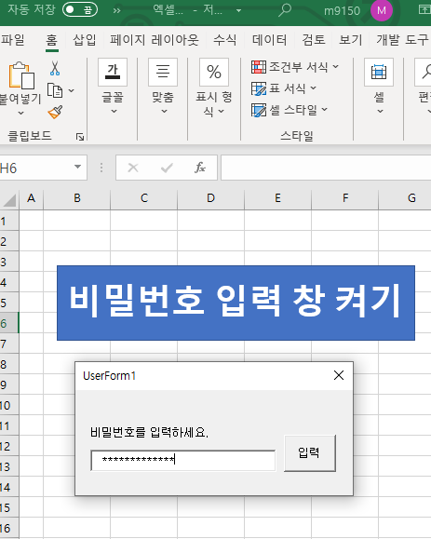
Task: Switch to the 홈 tab
Action: click(x=51, y=39)
